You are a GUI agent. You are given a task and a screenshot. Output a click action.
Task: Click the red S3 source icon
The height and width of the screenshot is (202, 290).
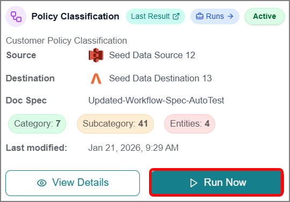click(x=96, y=55)
